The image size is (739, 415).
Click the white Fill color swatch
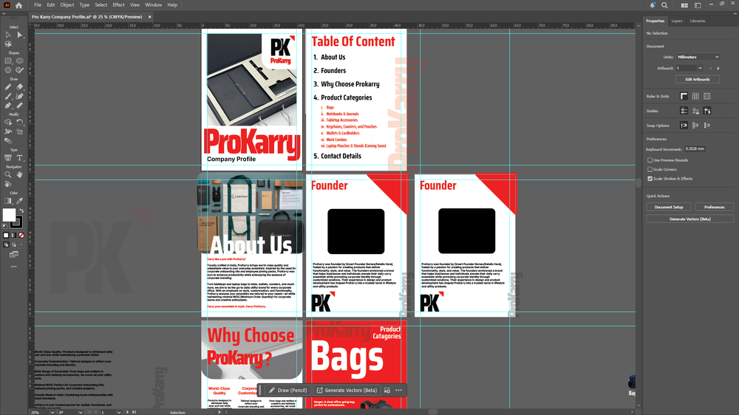(9, 215)
